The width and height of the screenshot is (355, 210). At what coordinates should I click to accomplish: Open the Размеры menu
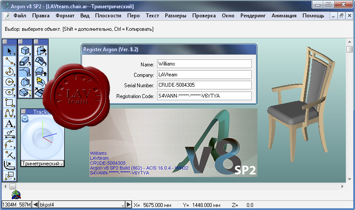point(175,16)
